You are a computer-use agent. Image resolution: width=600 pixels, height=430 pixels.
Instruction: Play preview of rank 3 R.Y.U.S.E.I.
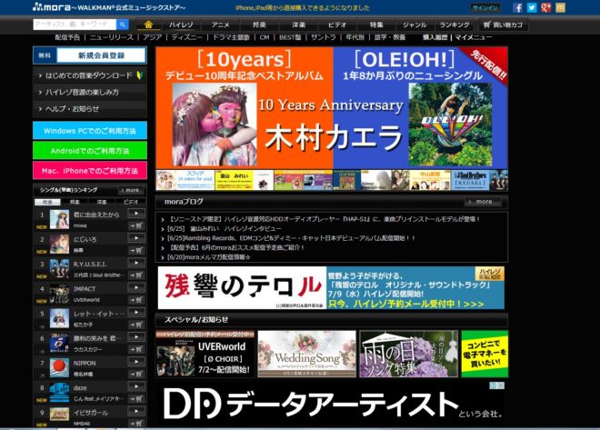(x=136, y=263)
